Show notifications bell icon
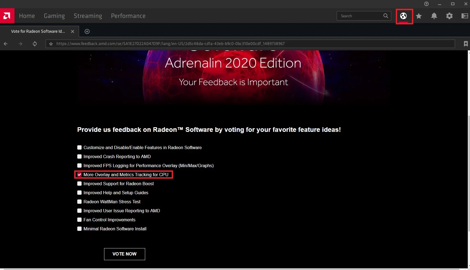This screenshot has height=270, width=470. click(x=434, y=16)
